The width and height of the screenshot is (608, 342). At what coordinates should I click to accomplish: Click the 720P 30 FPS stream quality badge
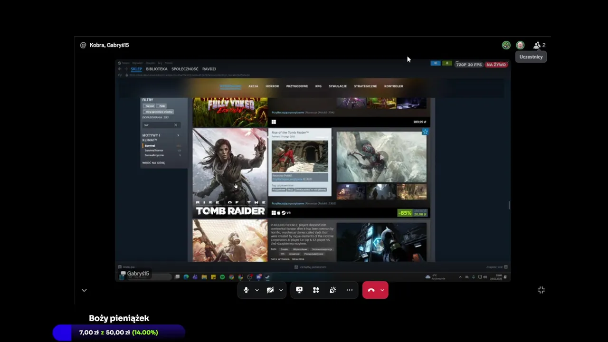(x=469, y=65)
